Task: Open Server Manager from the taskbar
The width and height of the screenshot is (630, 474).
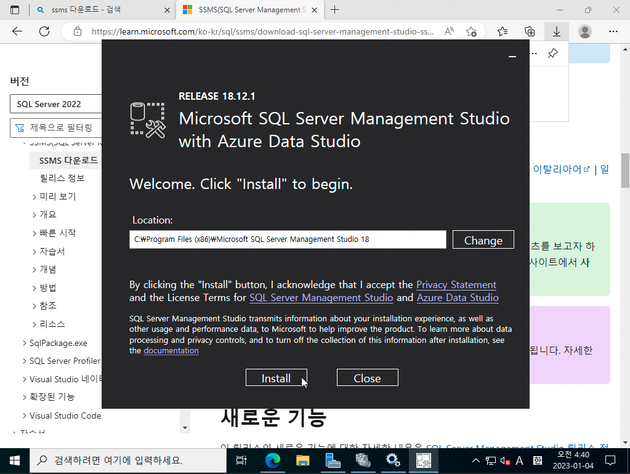Action: click(x=333, y=460)
